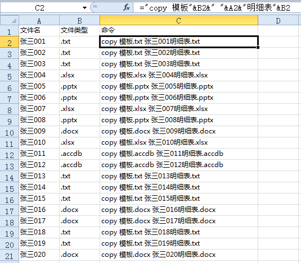Click the Name Box showing C2
Image resolution: width=301 pixels, height=263 pixels.
pos(39,8)
